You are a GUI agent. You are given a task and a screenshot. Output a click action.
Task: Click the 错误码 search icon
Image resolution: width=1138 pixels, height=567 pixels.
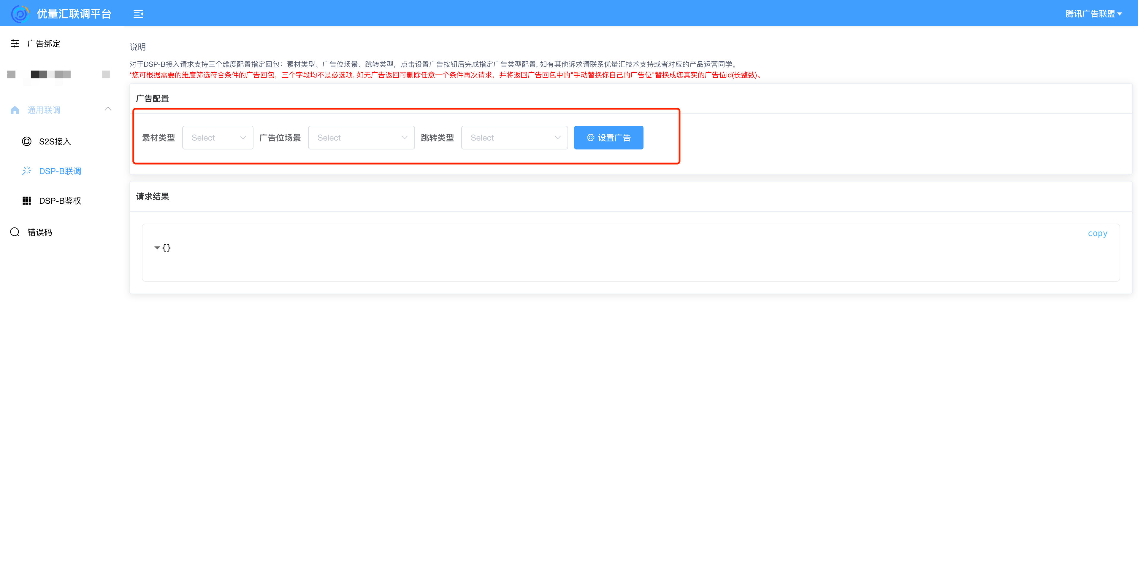(x=15, y=232)
